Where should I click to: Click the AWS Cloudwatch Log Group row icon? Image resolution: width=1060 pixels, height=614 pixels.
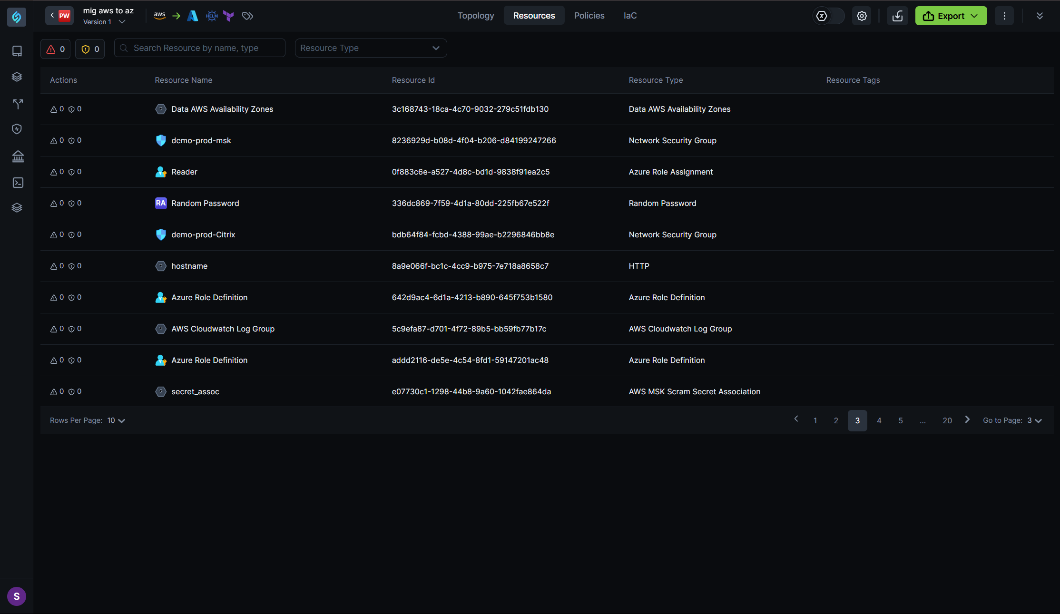click(161, 329)
